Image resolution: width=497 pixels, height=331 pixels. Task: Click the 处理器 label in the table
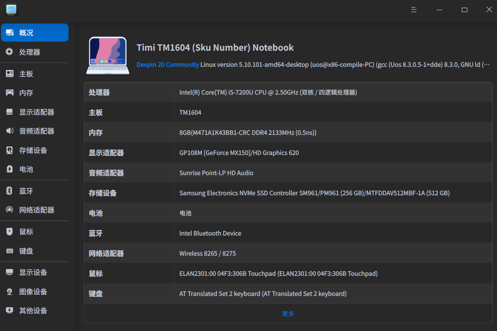pyautogui.click(x=99, y=92)
